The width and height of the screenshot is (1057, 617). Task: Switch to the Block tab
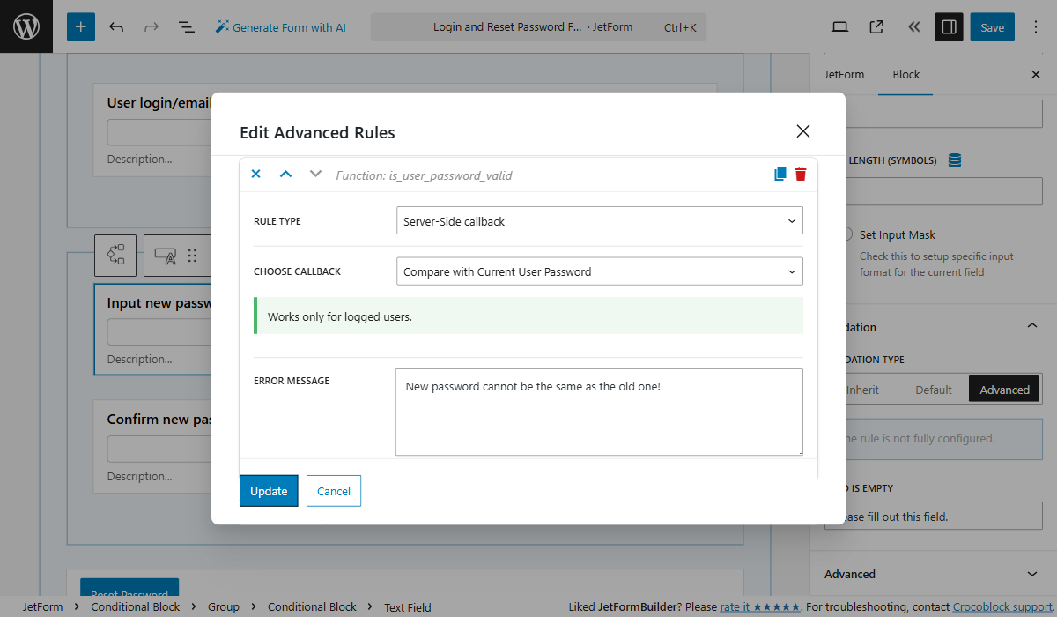tap(905, 74)
